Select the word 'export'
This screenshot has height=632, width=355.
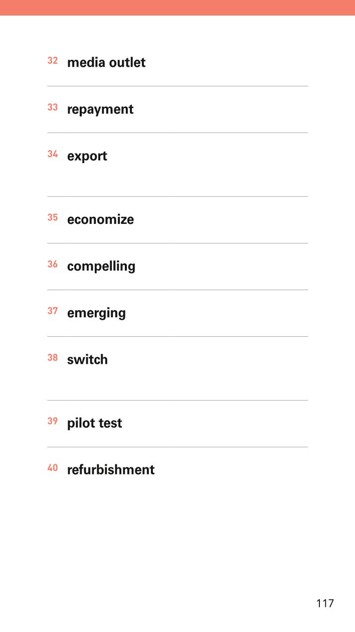(x=87, y=157)
